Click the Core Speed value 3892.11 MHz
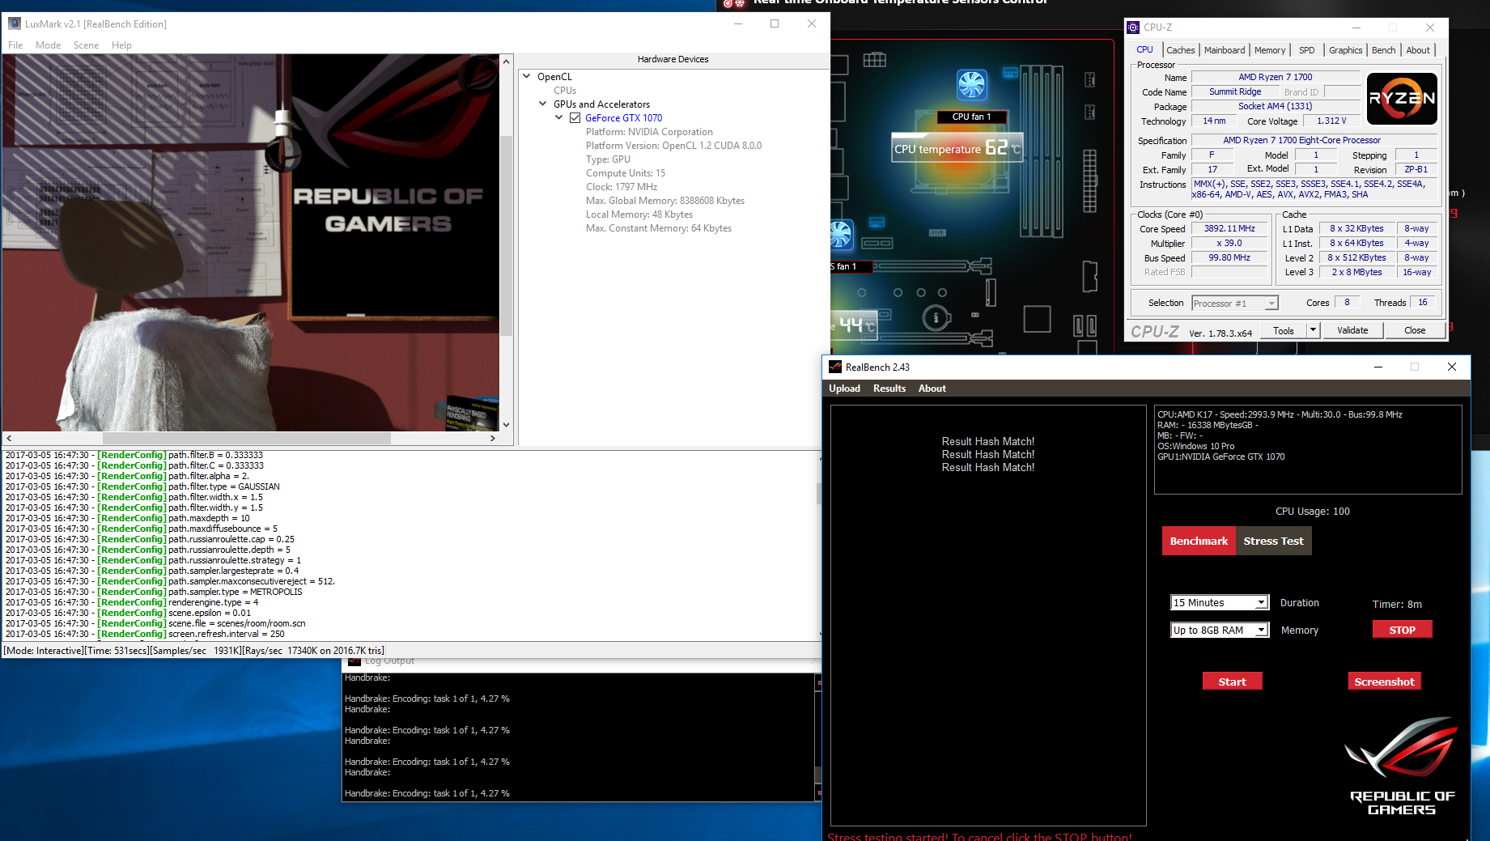This screenshot has height=841, width=1490. point(1229,228)
